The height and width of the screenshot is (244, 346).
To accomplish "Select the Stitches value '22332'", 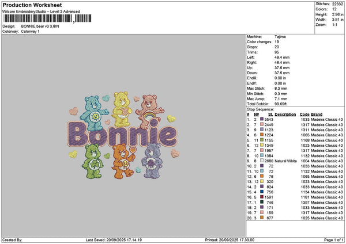I will coord(337,4).
